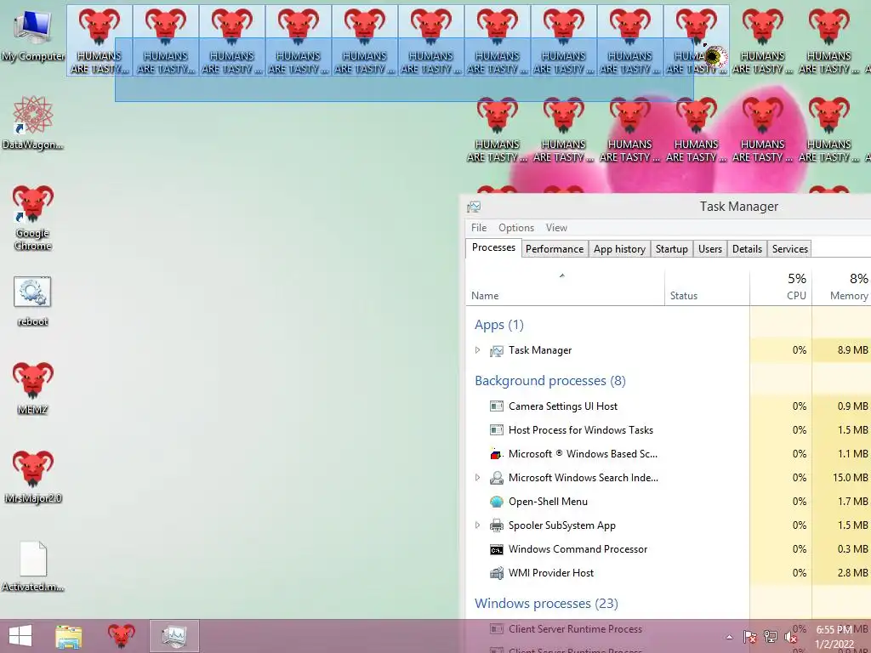Screen dimensions: 871x653
Task: Select the reboot desktop icon
Action: (33, 302)
